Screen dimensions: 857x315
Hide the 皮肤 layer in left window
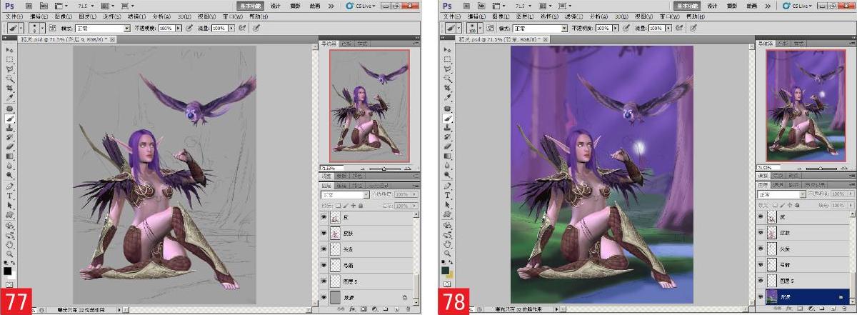[324, 233]
